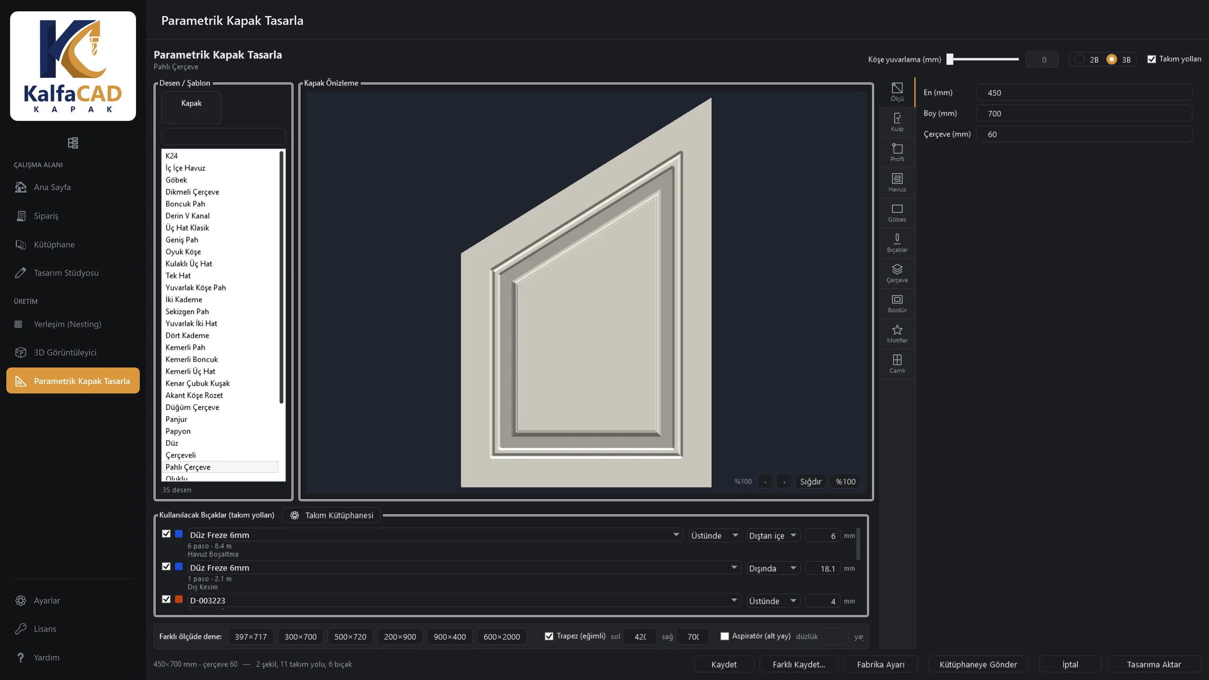Expand the D-003223 tool dropdown

coord(464,600)
